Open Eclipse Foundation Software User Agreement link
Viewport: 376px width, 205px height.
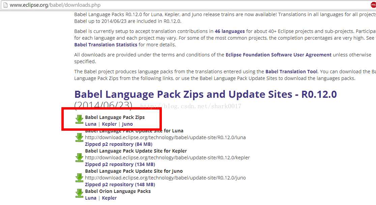point(279,55)
